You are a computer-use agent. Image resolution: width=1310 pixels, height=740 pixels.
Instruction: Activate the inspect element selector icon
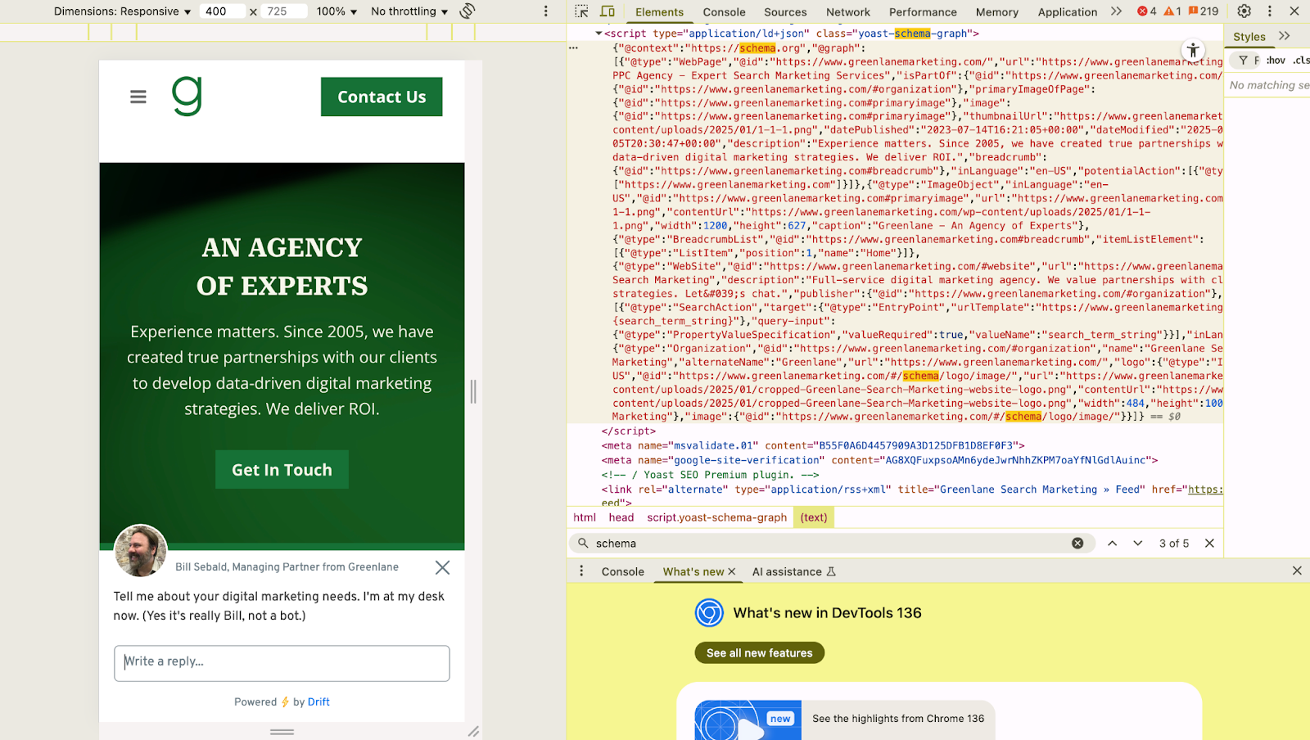click(581, 11)
